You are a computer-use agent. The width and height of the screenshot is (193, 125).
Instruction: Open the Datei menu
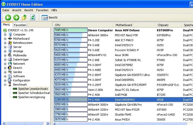[6, 10]
